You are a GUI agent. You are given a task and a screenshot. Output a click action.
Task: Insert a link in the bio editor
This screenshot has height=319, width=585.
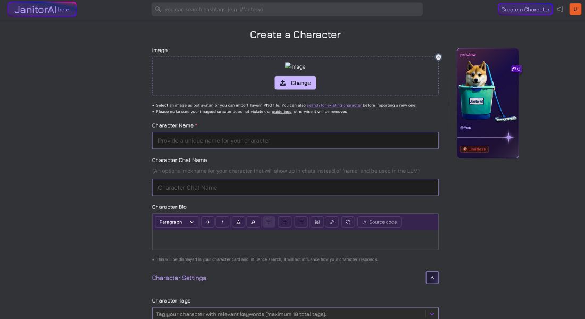click(332, 222)
